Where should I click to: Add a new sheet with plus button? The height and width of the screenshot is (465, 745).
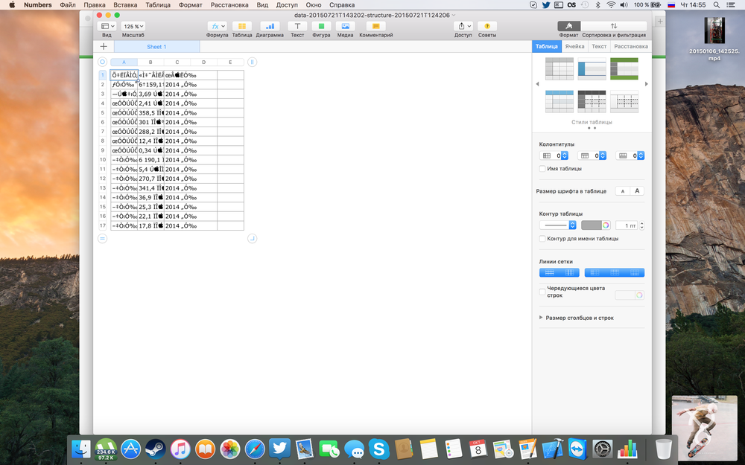point(104,46)
